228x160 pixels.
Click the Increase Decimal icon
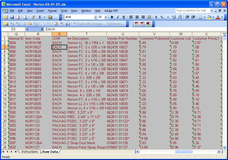[x=174, y=17]
